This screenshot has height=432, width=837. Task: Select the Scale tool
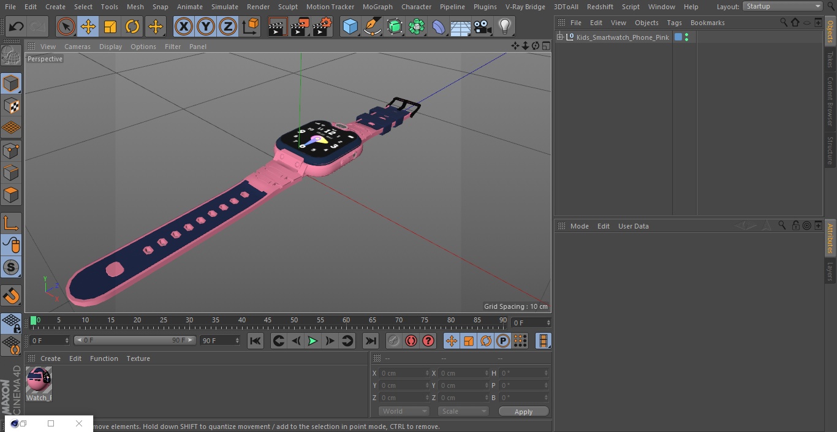110,26
